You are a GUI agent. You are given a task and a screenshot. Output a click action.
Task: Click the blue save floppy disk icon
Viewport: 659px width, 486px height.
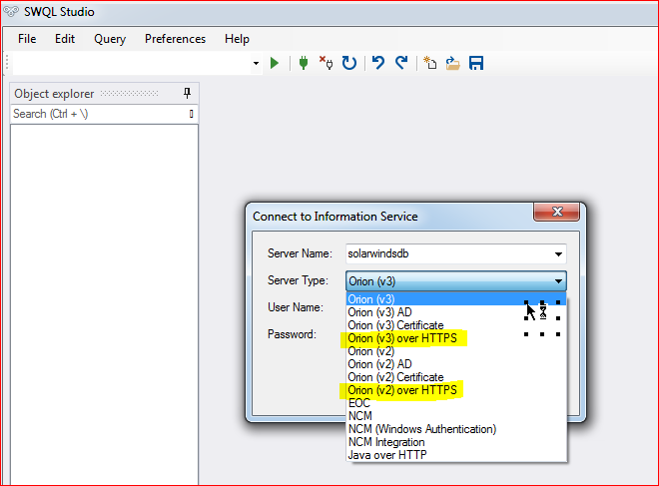[x=476, y=64]
